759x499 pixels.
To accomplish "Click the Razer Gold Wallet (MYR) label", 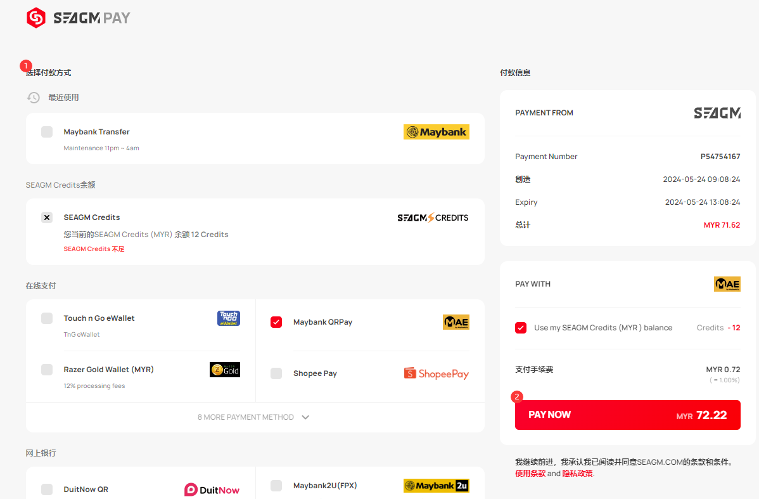I will click(109, 370).
